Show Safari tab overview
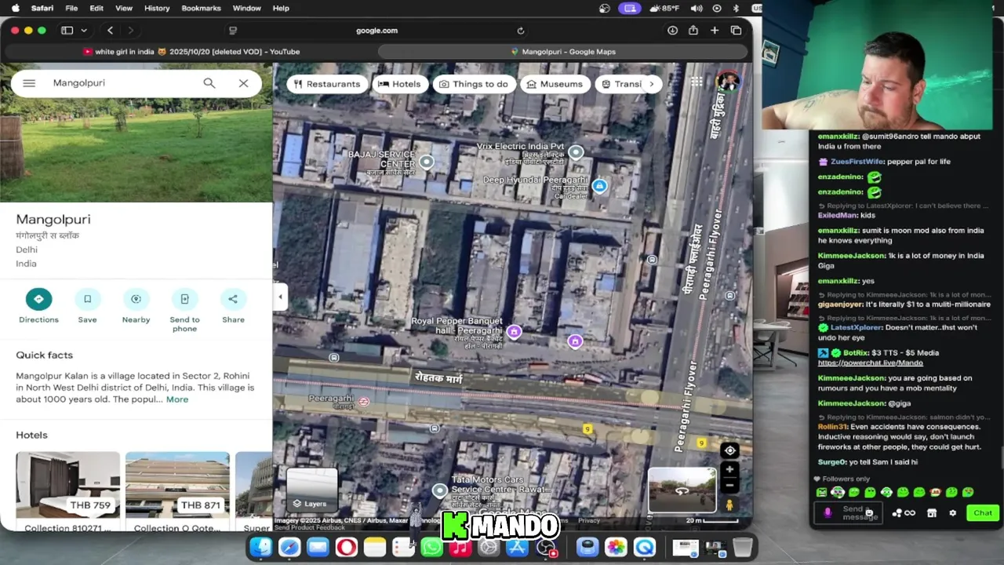This screenshot has width=1004, height=565. click(x=736, y=31)
